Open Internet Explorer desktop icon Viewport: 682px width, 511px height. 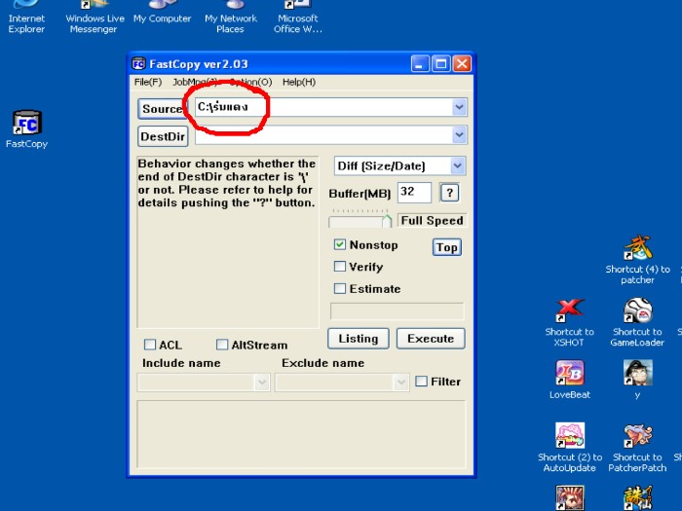(x=26, y=18)
